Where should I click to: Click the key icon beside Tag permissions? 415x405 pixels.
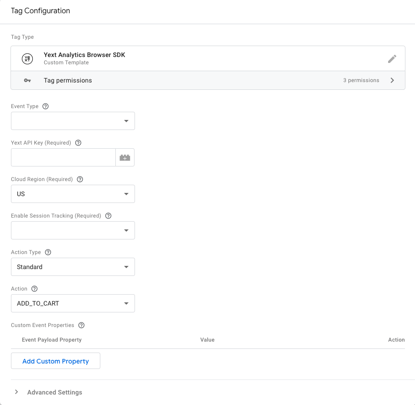click(x=27, y=80)
